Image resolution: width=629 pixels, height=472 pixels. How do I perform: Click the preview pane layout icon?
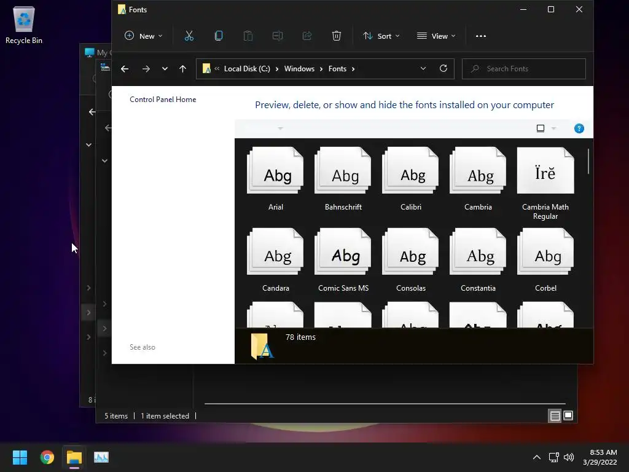[x=541, y=128]
